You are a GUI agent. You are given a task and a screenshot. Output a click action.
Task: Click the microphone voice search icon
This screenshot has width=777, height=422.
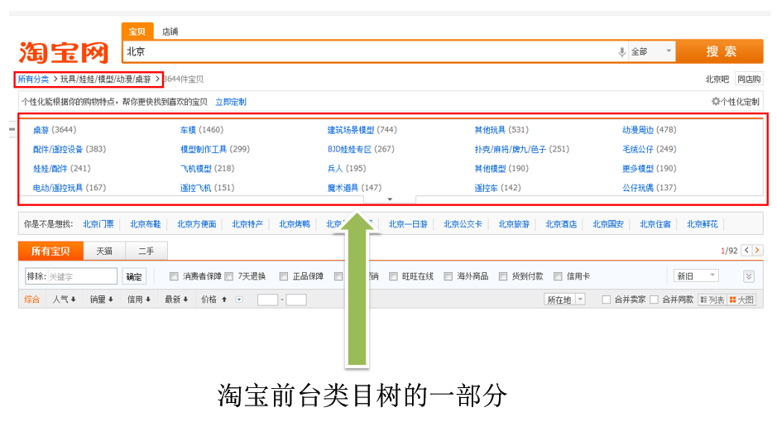click(x=622, y=51)
